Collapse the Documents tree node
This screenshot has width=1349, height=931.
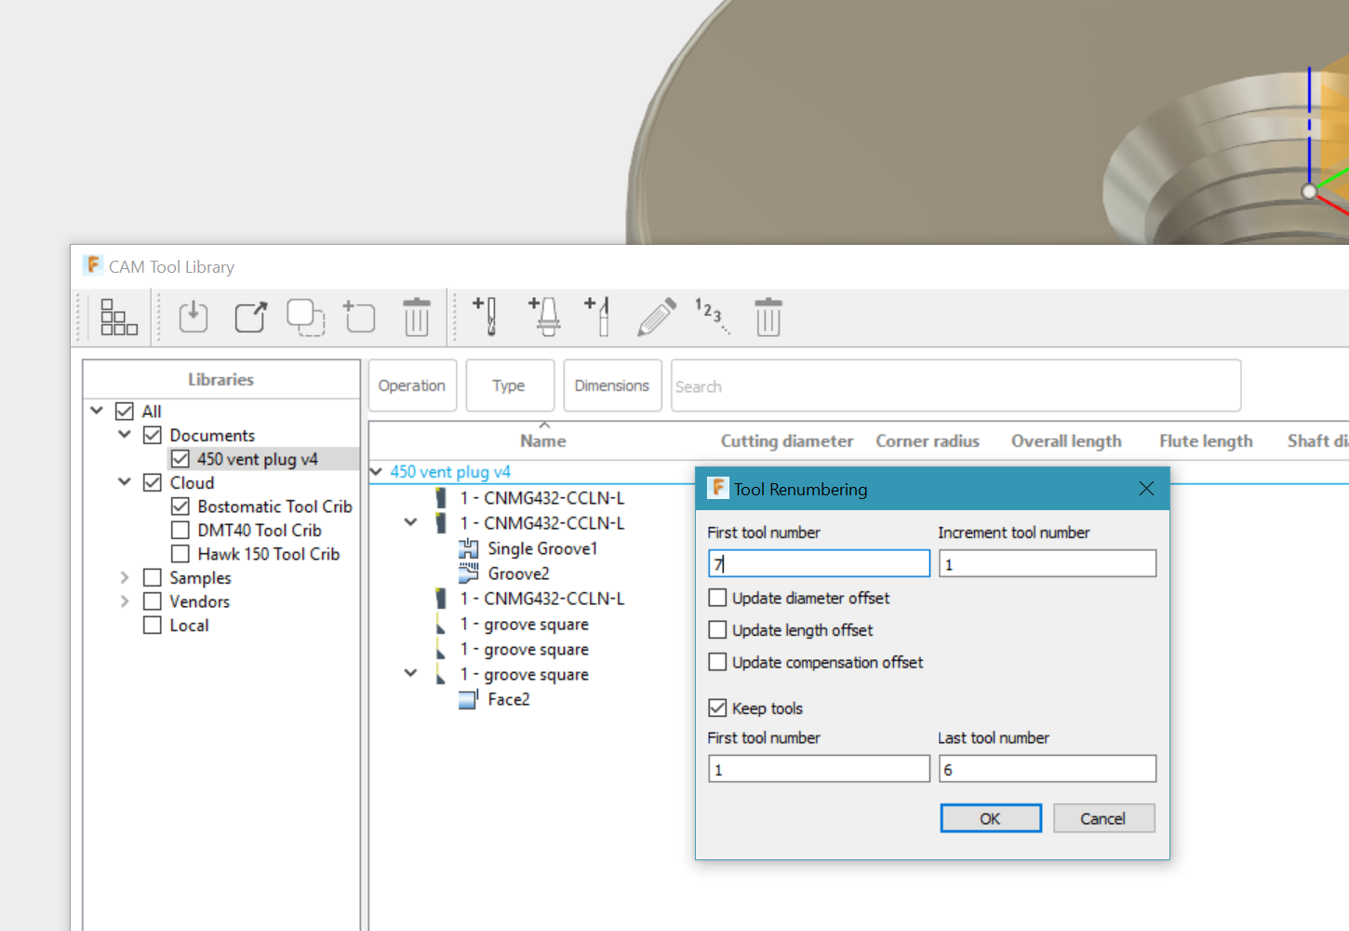125,435
